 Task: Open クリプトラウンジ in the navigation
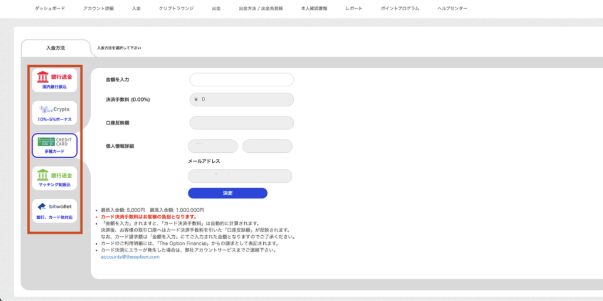coord(176,8)
